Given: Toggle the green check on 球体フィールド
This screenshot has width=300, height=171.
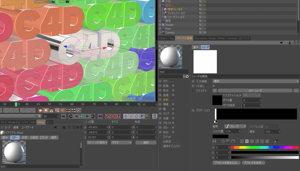Looking at the screenshot, I should [205, 9].
